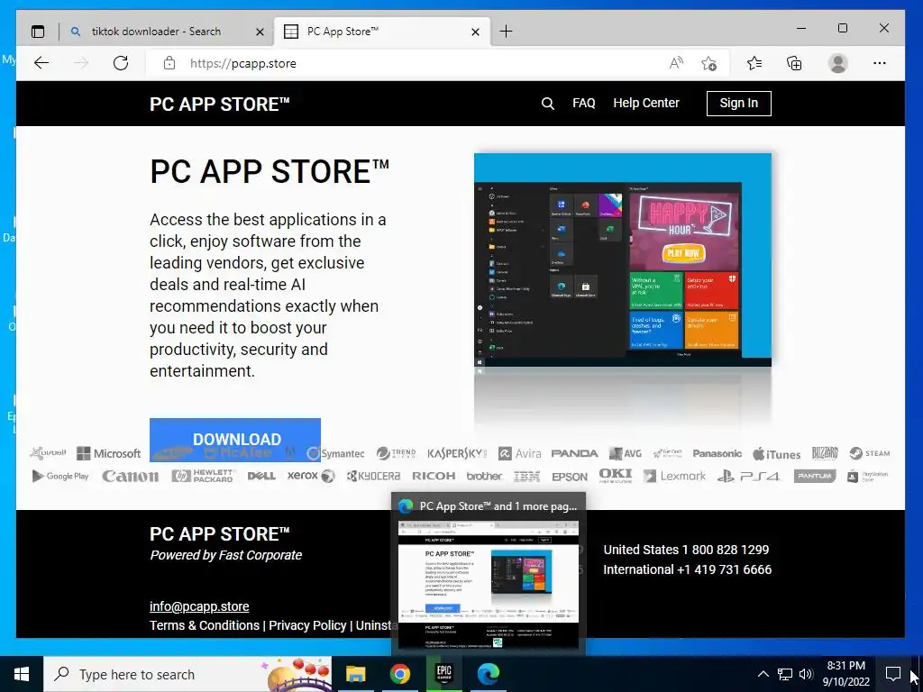Select the Edge taskbar preview thumbnail
The height and width of the screenshot is (692, 923).
[489, 585]
